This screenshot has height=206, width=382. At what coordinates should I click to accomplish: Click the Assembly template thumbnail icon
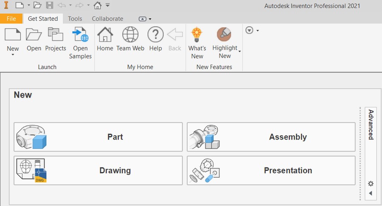205,137
